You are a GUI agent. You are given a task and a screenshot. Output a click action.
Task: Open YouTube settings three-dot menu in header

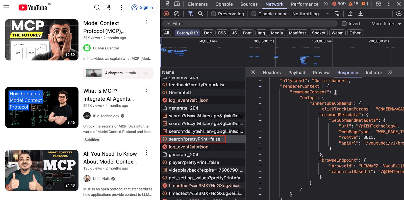click(121, 8)
